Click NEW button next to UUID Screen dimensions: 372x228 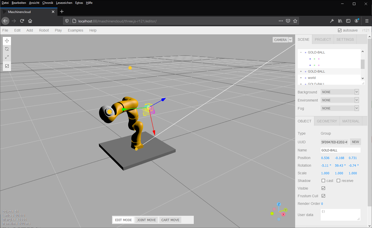coord(355,142)
